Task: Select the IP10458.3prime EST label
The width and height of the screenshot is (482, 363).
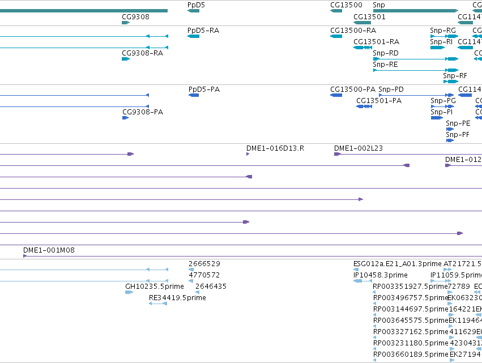Action: click(381, 275)
